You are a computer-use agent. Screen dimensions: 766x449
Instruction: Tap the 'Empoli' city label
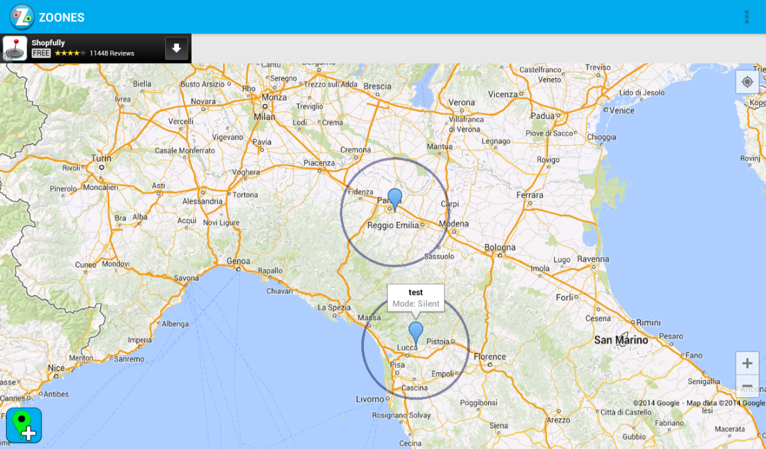point(443,374)
